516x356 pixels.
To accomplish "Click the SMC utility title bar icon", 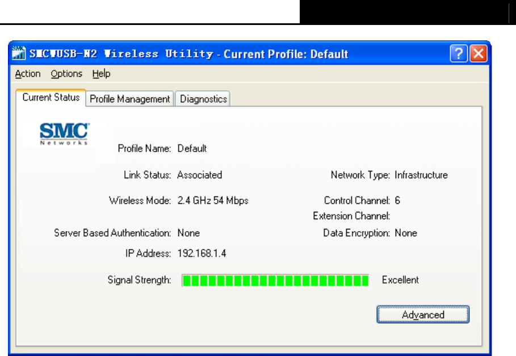I will tap(18, 53).
